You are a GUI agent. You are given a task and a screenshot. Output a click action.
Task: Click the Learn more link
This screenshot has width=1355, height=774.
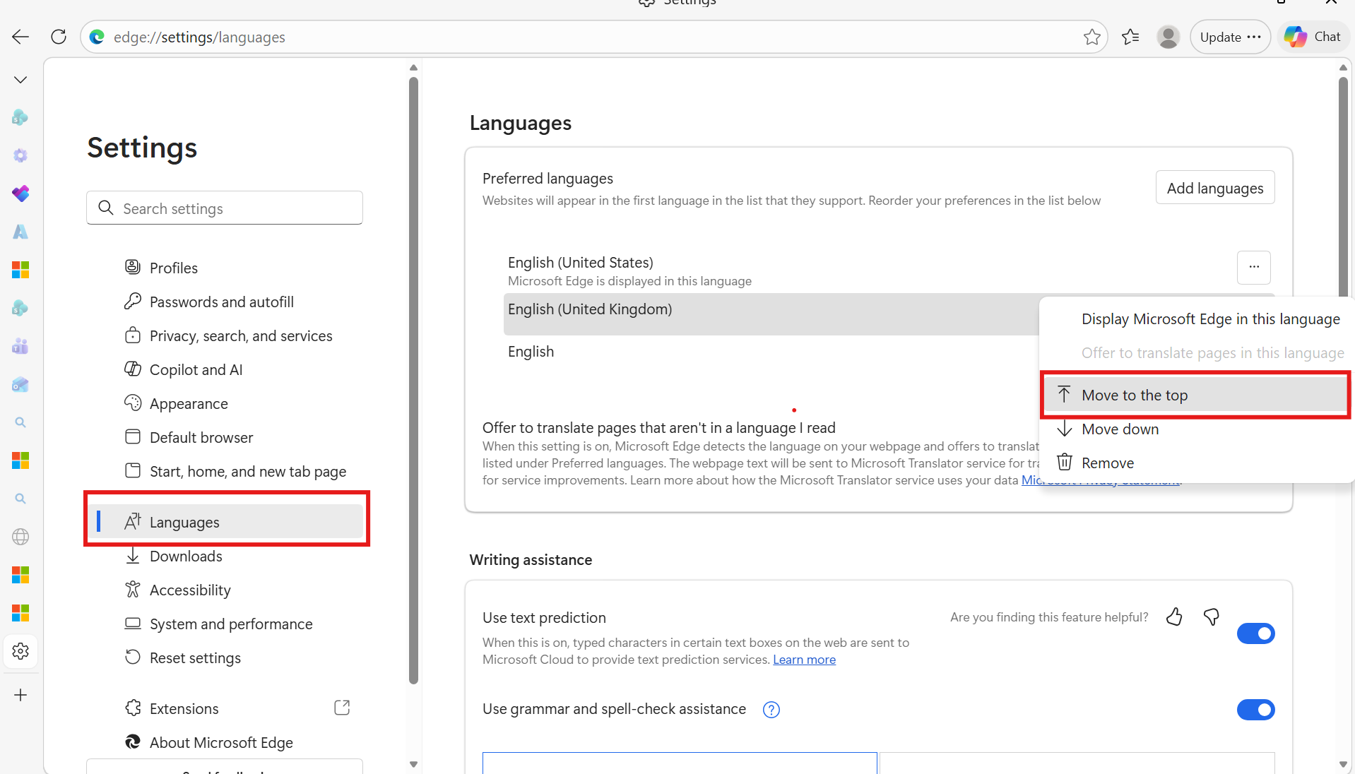click(x=804, y=659)
